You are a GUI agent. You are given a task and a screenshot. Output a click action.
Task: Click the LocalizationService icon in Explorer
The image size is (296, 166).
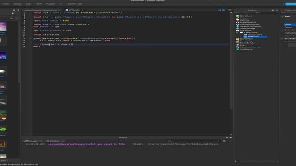238,47
